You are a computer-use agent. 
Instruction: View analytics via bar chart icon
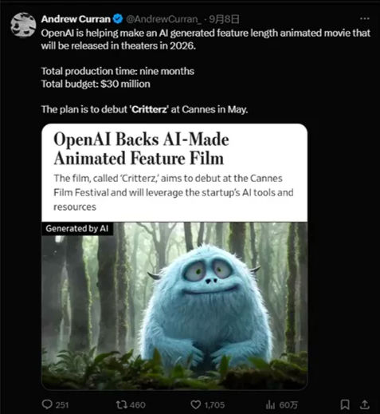[x=270, y=404]
